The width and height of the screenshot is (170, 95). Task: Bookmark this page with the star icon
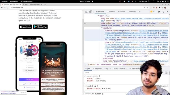coord(147,8)
